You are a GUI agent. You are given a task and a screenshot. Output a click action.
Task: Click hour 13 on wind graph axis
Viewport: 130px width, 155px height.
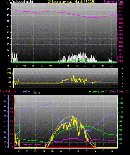[68, 66]
